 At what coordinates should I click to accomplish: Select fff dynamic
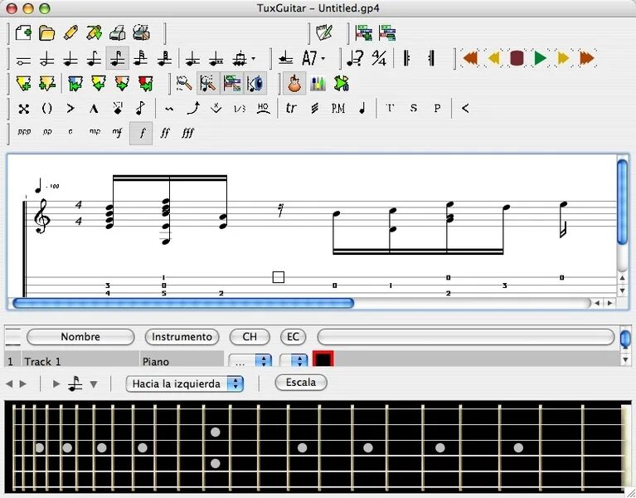pos(187,133)
